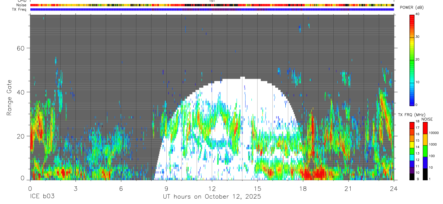Click the Range Gate axis title
This screenshot has width=443, height=204.
tap(9, 97)
